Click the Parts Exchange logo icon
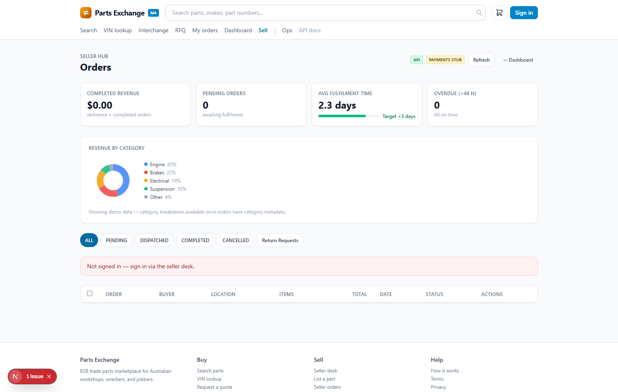The width and height of the screenshot is (618, 392). [x=86, y=13]
